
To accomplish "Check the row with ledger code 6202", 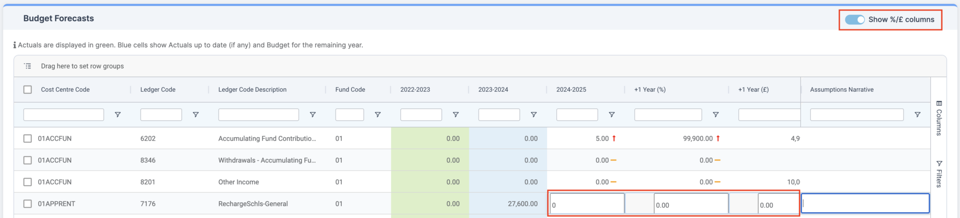I will 28,139.
